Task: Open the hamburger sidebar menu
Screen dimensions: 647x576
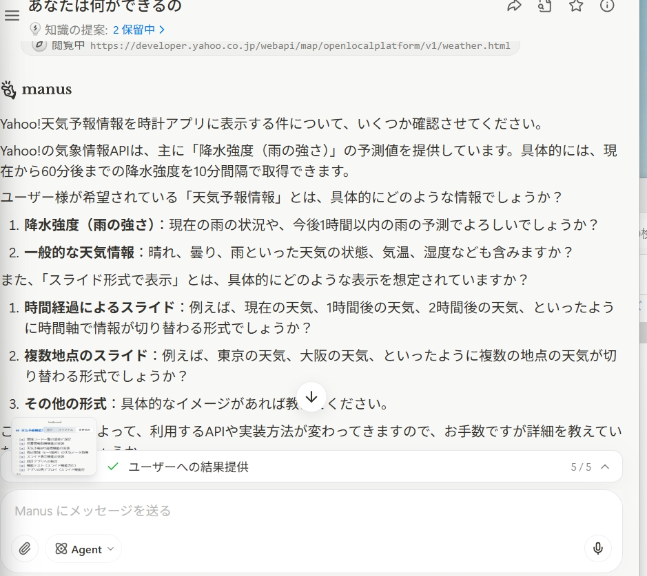Action: click(12, 15)
